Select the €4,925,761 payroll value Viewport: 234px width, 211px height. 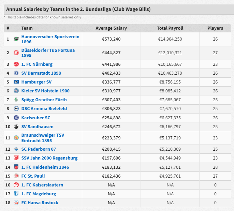click(170, 176)
